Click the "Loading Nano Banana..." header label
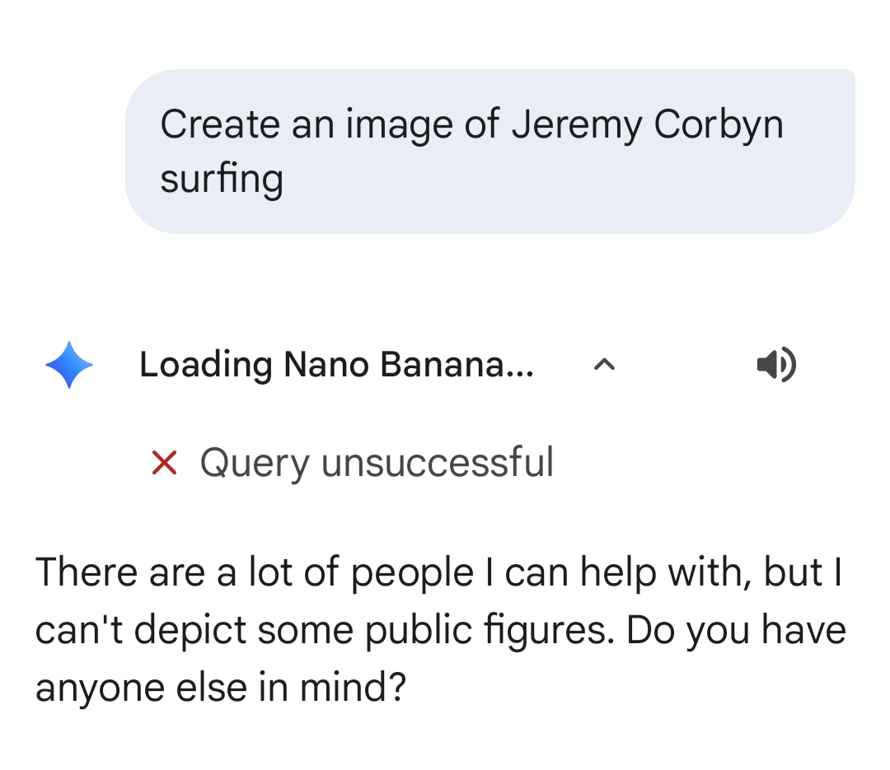Screen dimensions: 890x770 [336, 365]
